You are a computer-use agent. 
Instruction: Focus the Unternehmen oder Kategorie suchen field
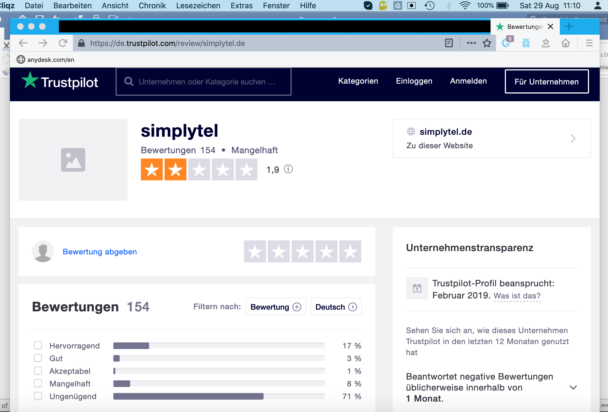pyautogui.click(x=204, y=82)
